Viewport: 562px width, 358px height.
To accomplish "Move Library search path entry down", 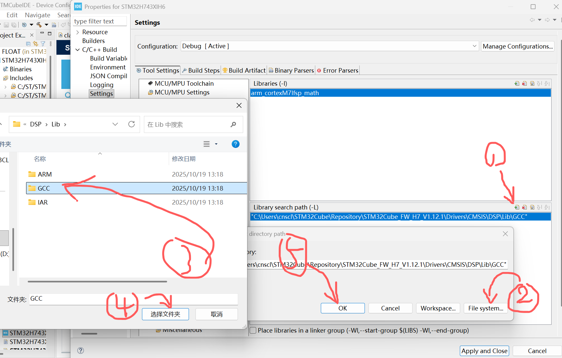I will click(x=547, y=207).
